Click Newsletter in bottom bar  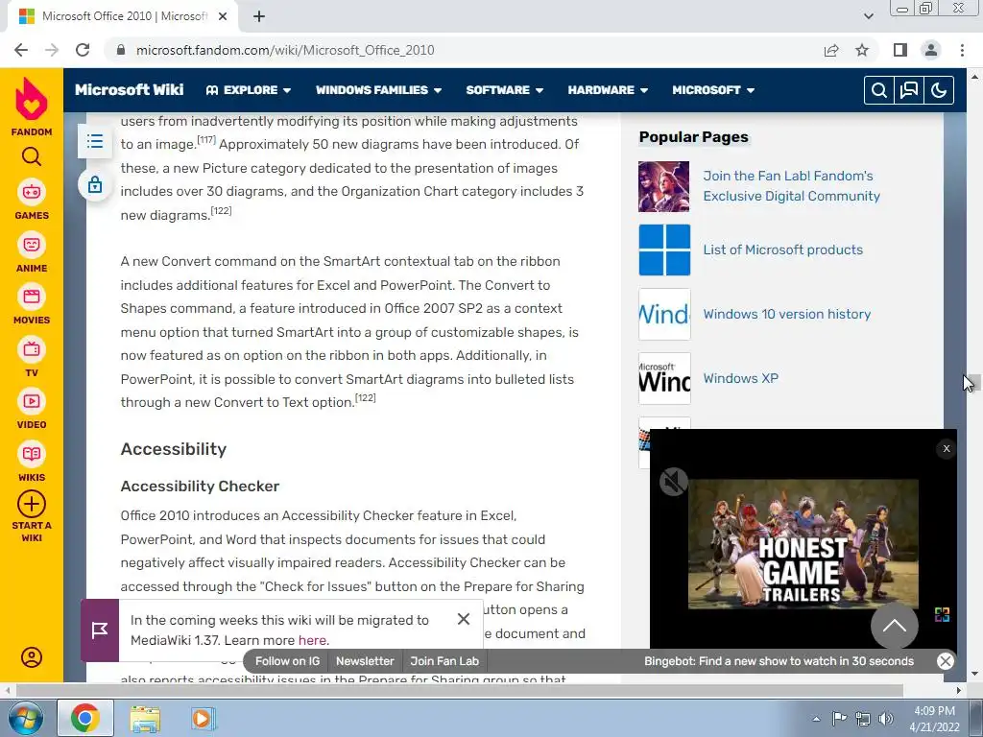coord(365,661)
